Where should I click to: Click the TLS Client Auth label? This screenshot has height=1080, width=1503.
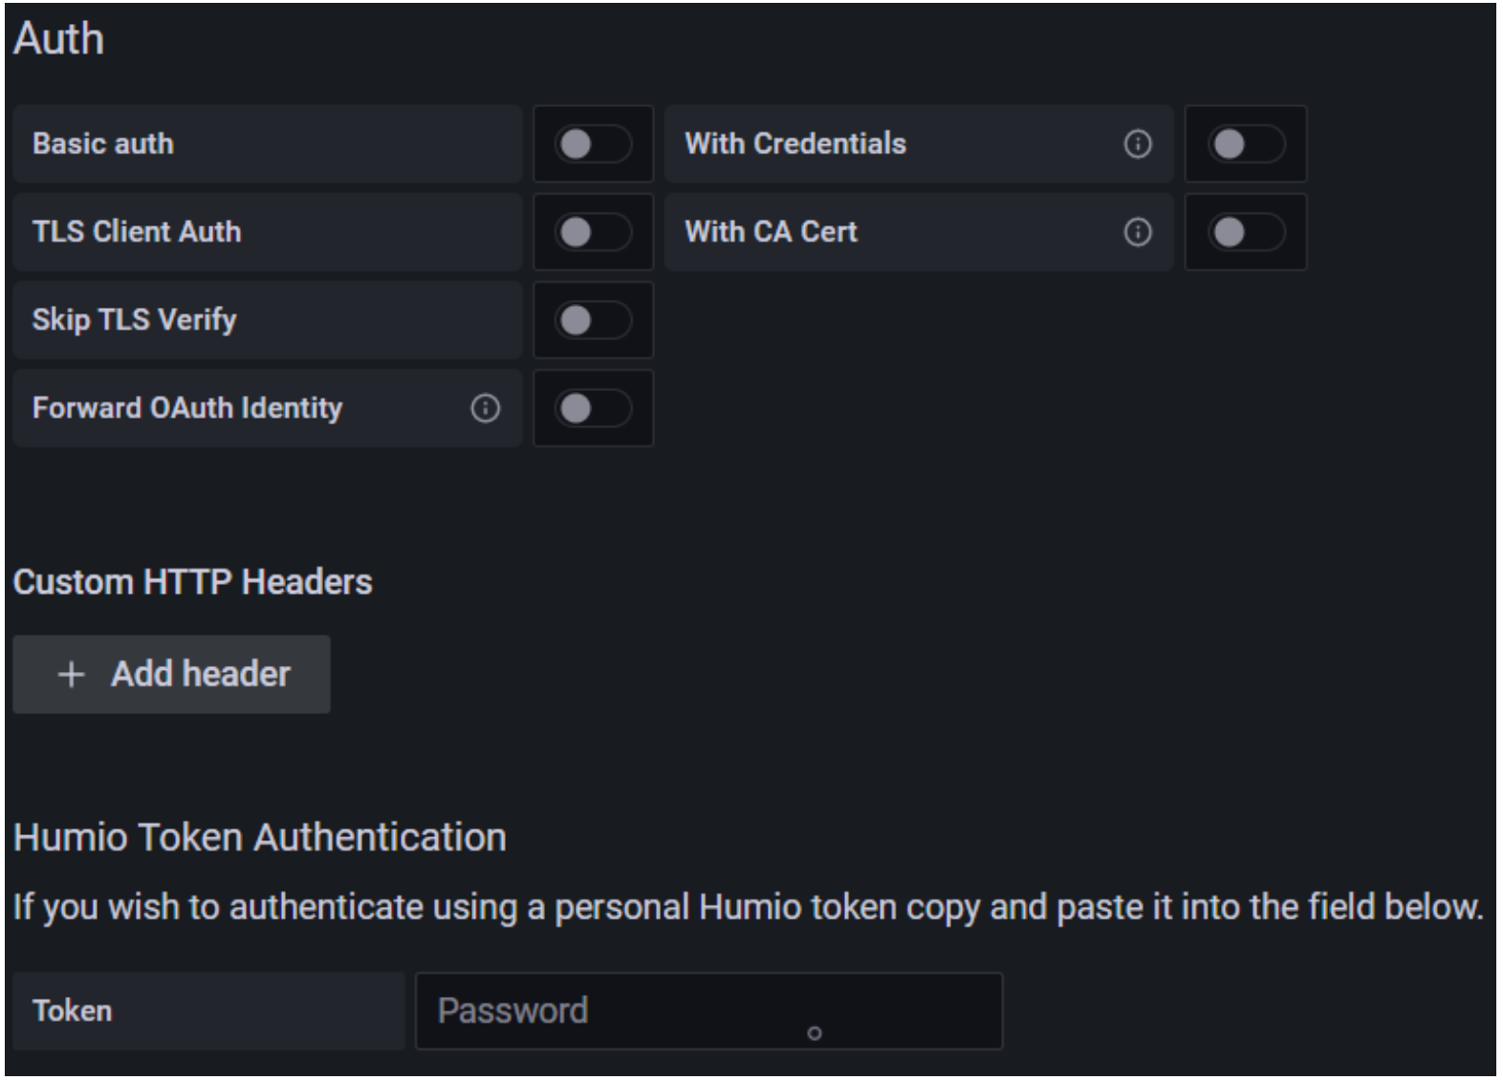coord(137,232)
